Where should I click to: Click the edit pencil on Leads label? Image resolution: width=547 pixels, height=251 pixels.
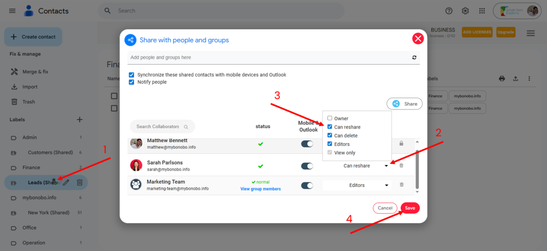66,183
